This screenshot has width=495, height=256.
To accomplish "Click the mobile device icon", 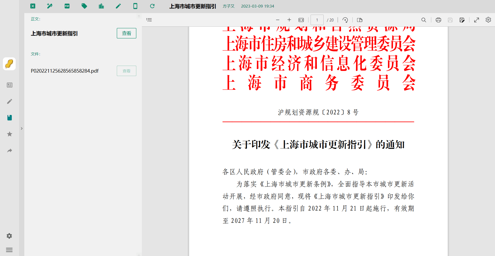I will pyautogui.click(x=135, y=6).
